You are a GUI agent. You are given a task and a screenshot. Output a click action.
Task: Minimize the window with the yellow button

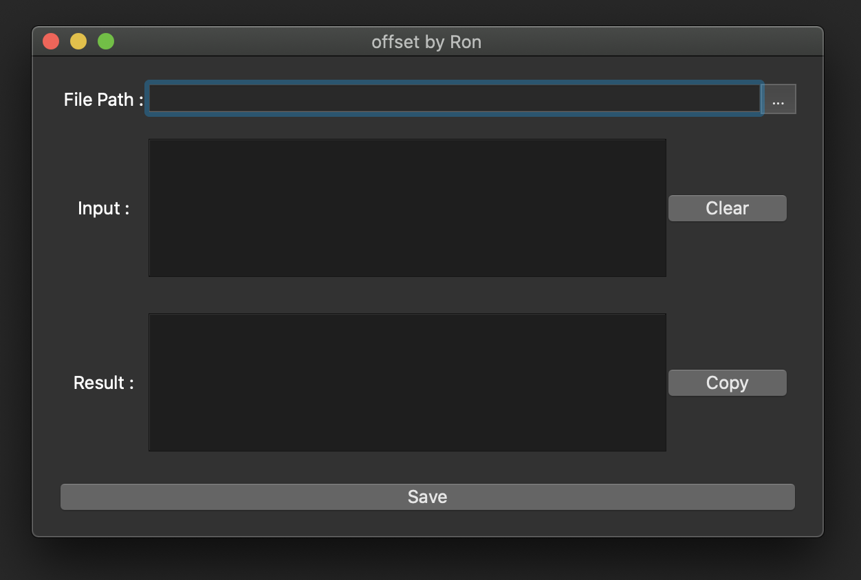tap(78, 41)
